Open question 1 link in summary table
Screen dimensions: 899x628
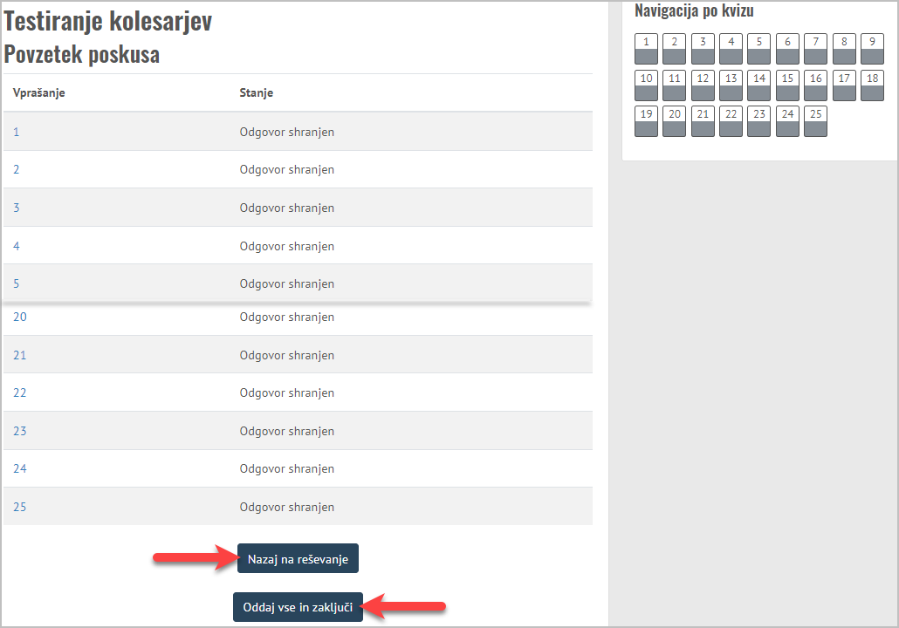pos(16,132)
